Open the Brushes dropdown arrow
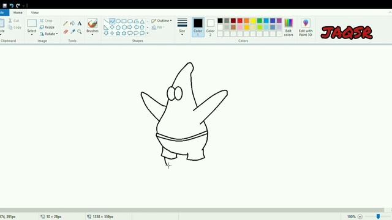The width and height of the screenshot is (392, 220). click(x=92, y=34)
